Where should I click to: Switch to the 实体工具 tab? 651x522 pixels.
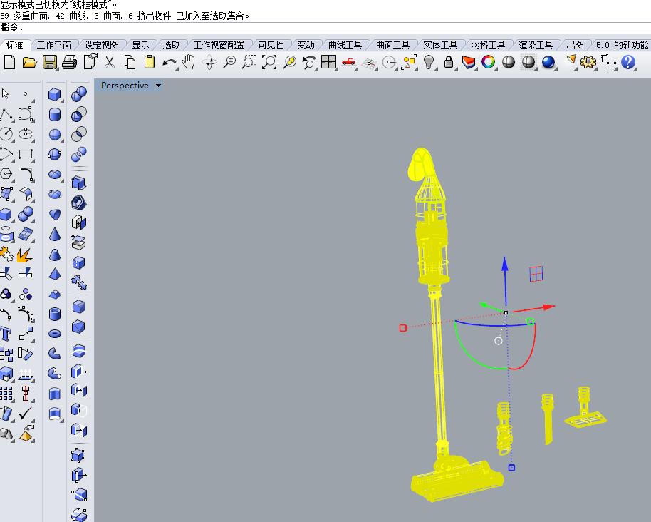(440, 45)
